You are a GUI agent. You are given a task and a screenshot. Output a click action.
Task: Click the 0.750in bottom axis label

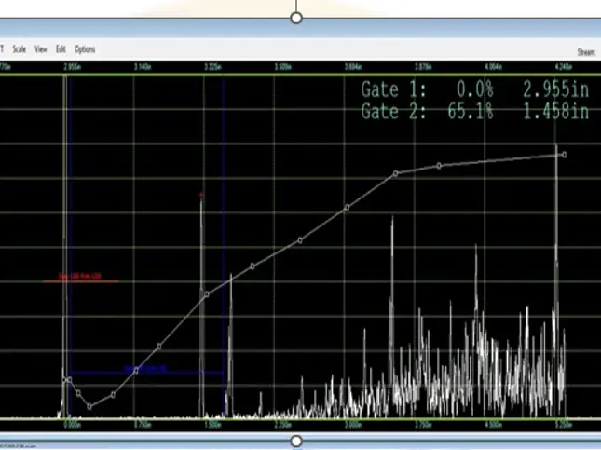pos(143,425)
